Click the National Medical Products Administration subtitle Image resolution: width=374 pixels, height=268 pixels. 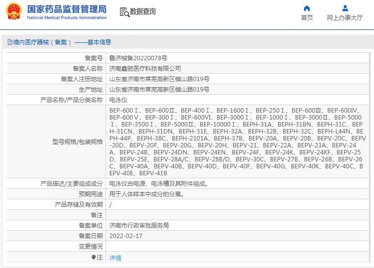pos(67,17)
